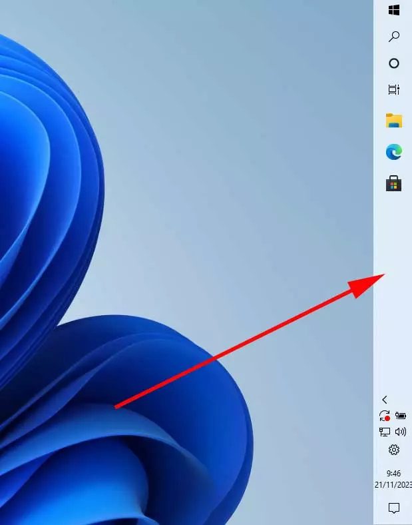The image size is (412, 525).
Task: Open the volume speaker control
Action: point(400,432)
